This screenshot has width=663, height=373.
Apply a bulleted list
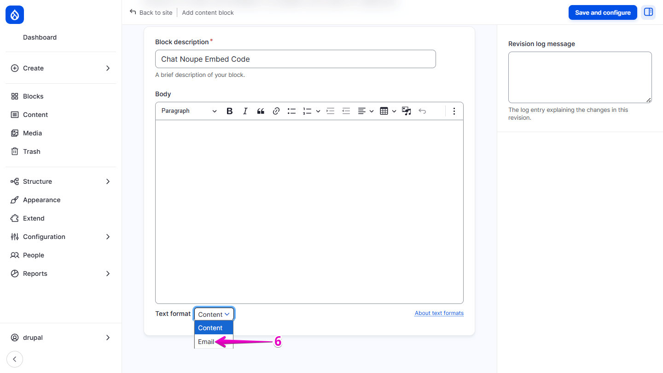(x=291, y=111)
